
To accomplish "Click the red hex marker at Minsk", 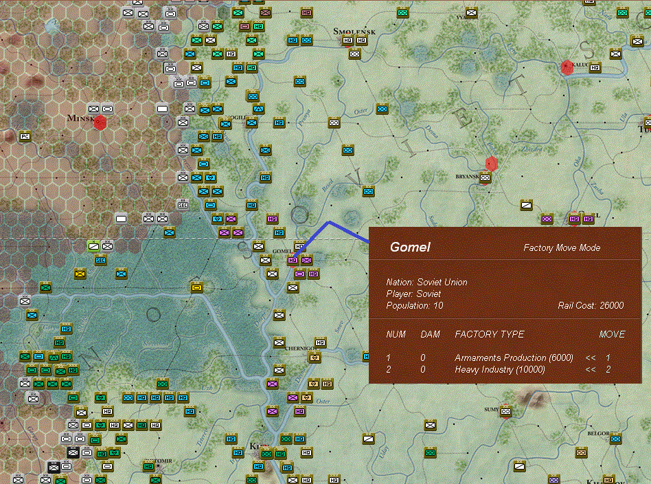I will click(100, 122).
